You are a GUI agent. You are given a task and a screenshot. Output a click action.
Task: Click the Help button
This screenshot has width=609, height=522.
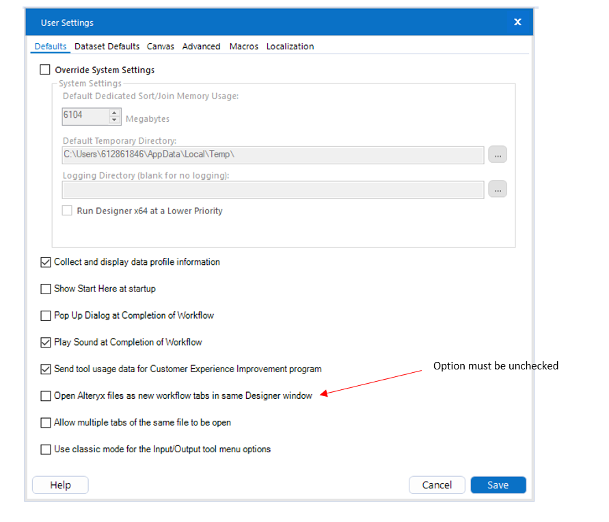pos(60,485)
